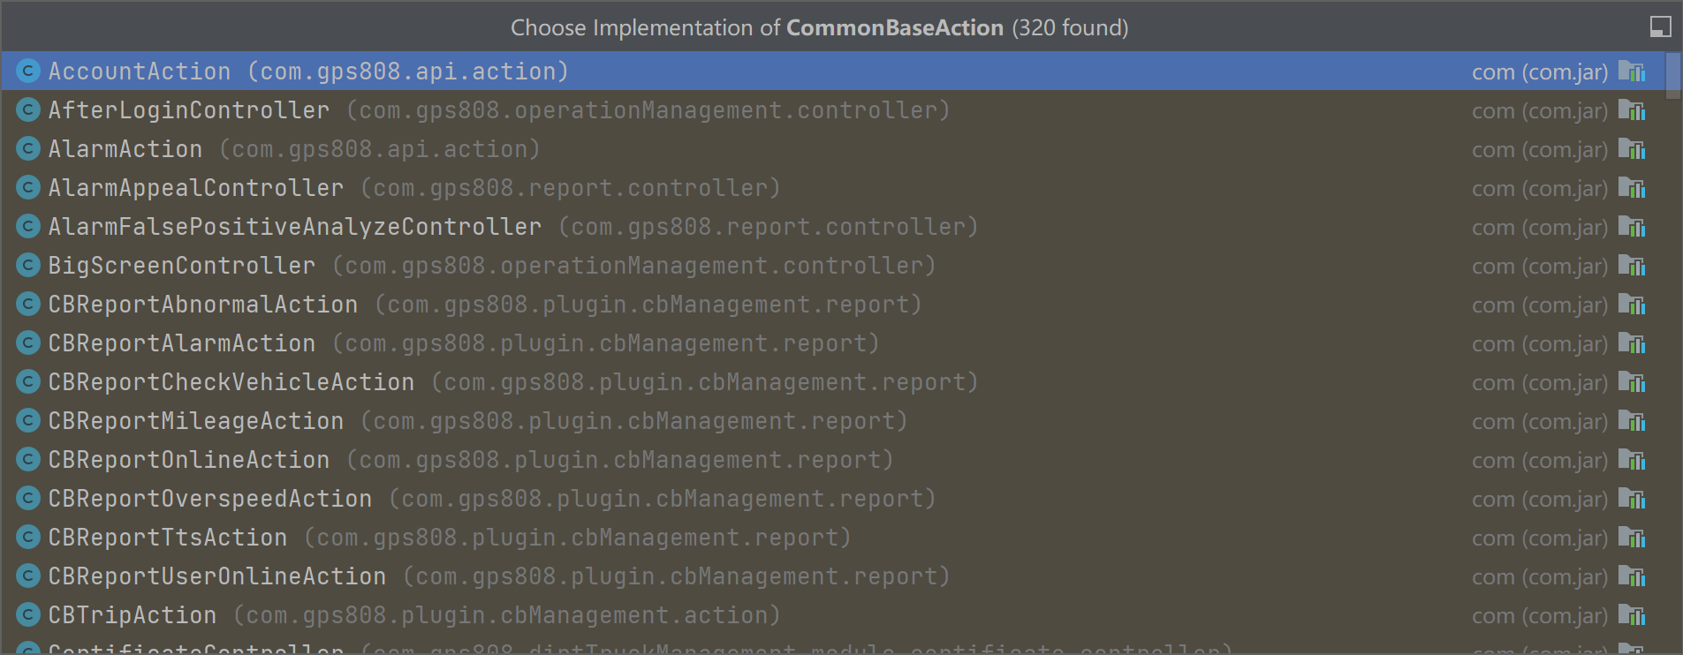
Task: Click the vertical scrollbar thumb
Action: coord(1672,76)
